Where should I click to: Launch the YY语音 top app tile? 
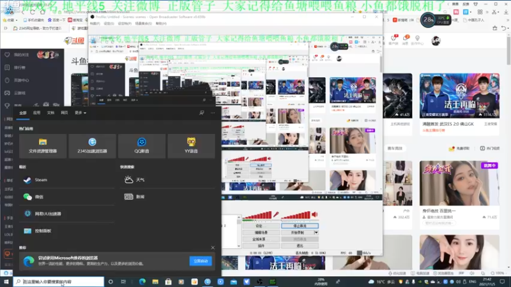click(191, 146)
